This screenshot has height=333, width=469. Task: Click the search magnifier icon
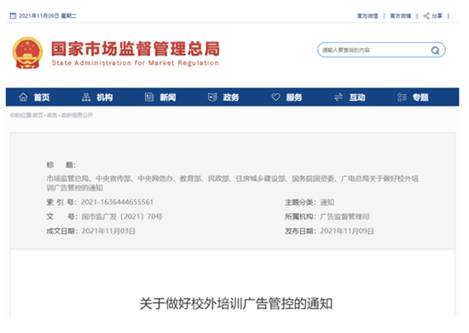tap(435, 50)
